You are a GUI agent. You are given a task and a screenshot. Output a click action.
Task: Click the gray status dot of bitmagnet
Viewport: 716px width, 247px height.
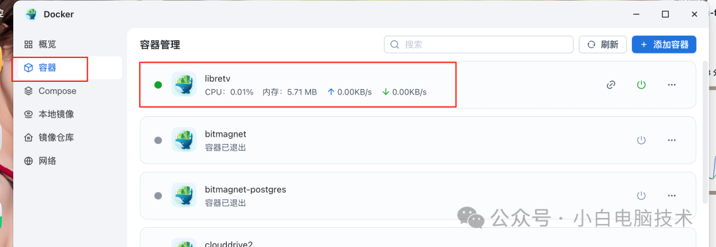(158, 140)
